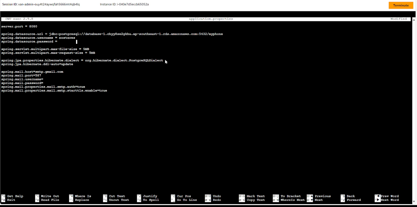Place cursor on hibernate.dialect line
Screen dimensions: 417x207
coord(82,60)
